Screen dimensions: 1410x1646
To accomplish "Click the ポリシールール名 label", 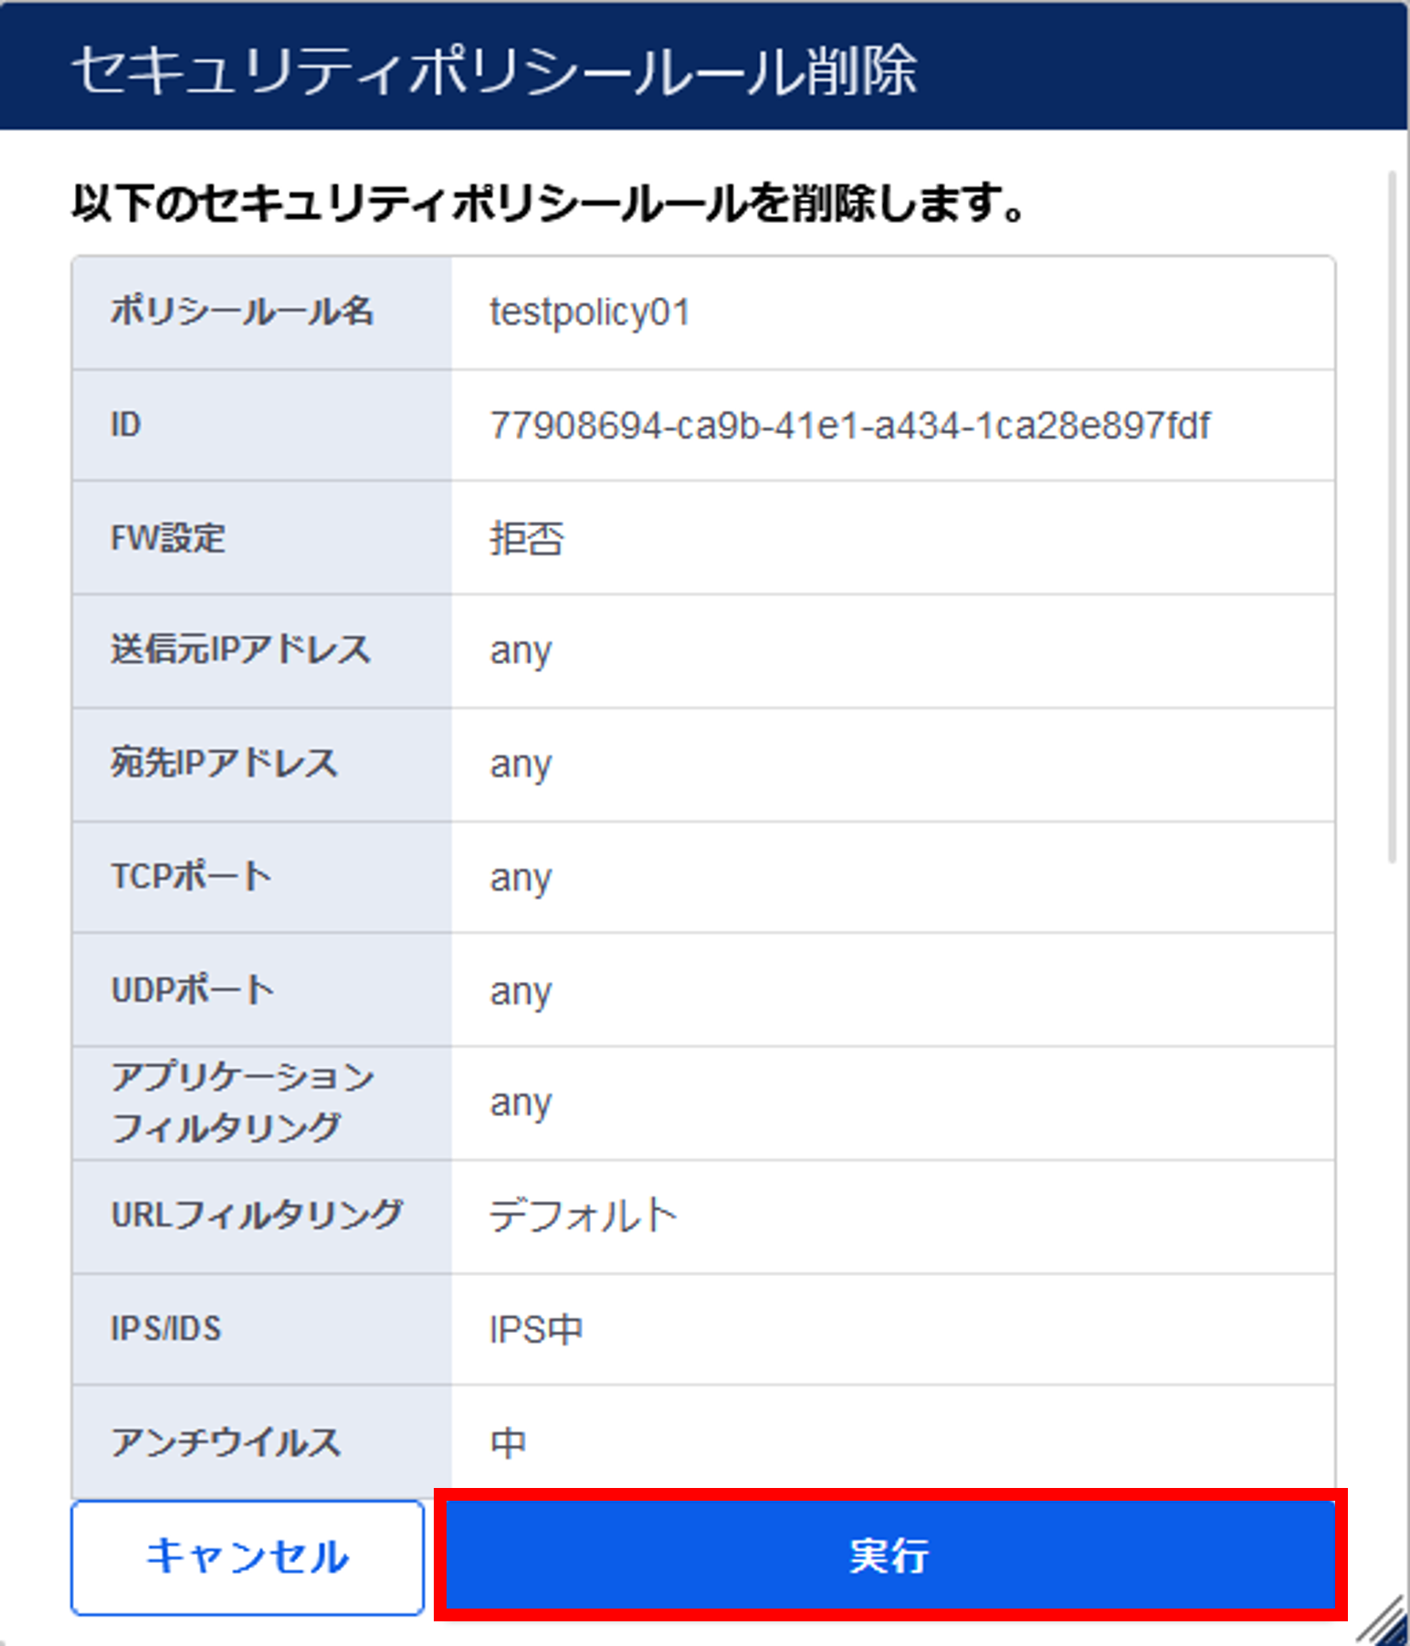I will pyautogui.click(x=242, y=311).
